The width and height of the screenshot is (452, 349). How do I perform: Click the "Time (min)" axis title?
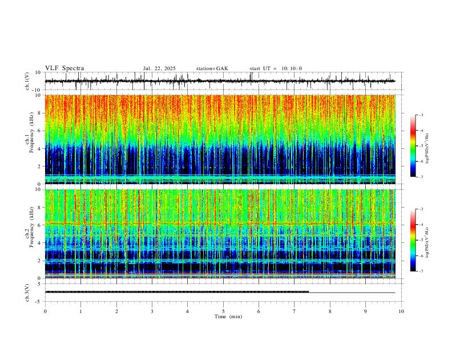(228, 316)
